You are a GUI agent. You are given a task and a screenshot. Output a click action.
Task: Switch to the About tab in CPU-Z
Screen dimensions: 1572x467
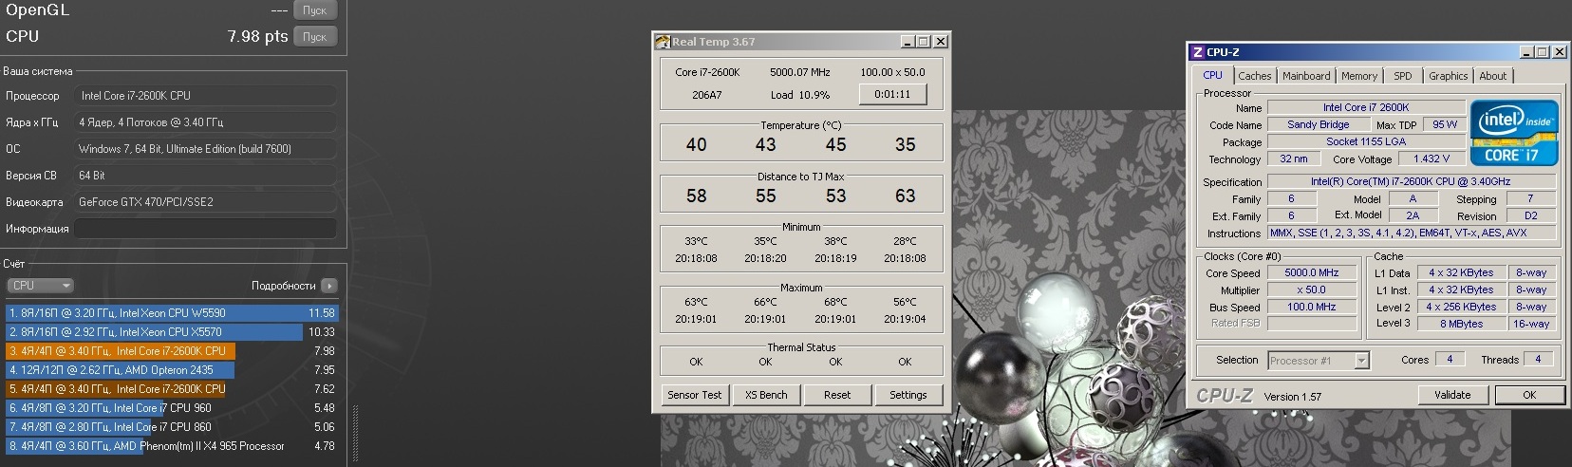pyautogui.click(x=1492, y=76)
